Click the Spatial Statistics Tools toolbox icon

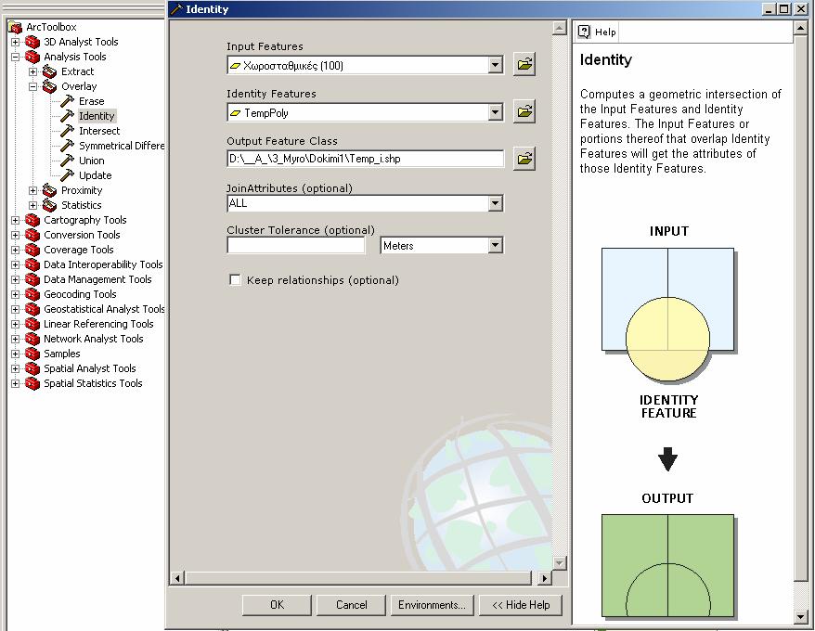pyautogui.click(x=32, y=383)
